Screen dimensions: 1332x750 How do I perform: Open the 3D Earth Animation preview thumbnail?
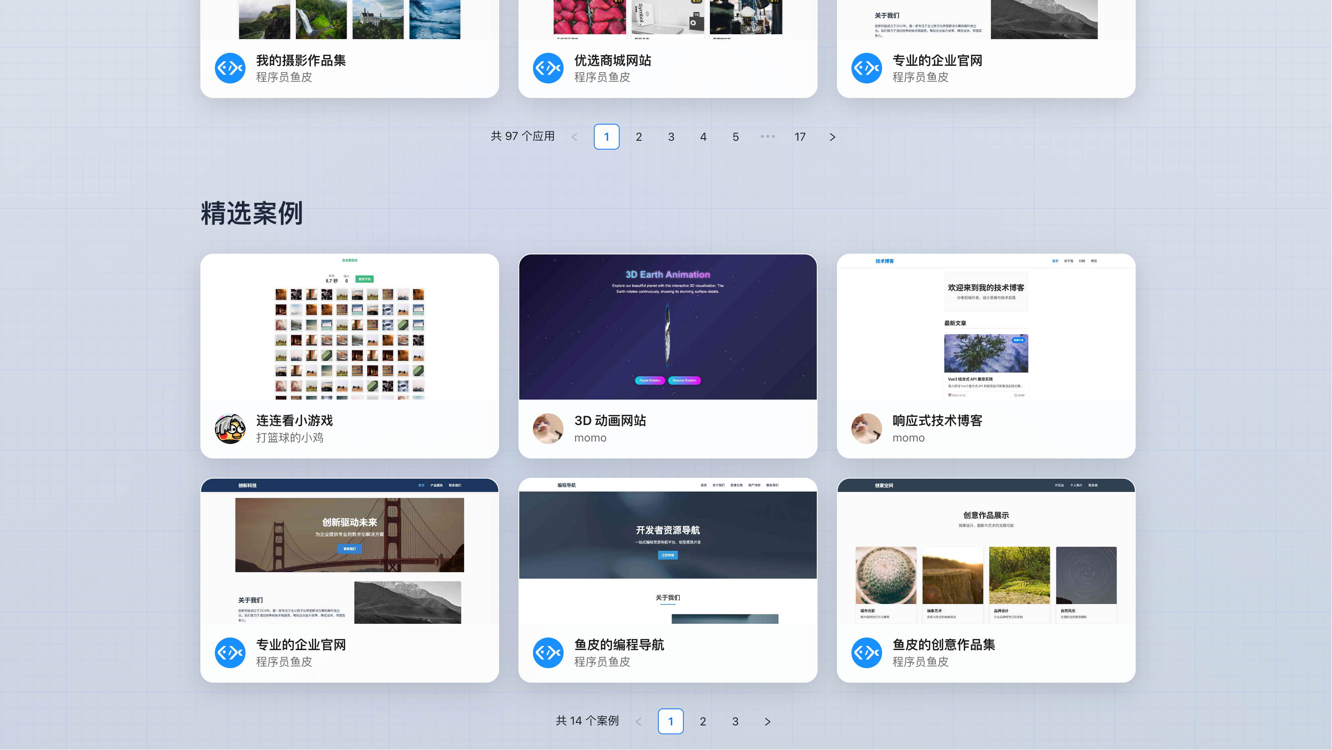[x=668, y=327]
